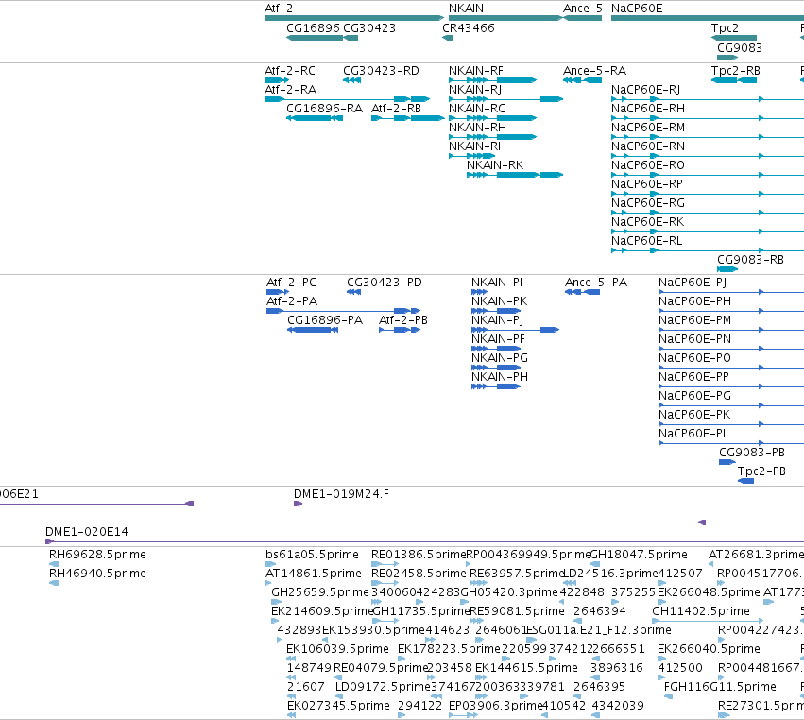
Task: Open transcript Tpc2-RB
Action: [734, 80]
